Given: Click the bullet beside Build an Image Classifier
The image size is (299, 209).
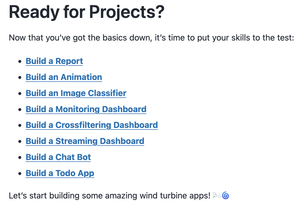Looking at the screenshot, I should point(19,93).
